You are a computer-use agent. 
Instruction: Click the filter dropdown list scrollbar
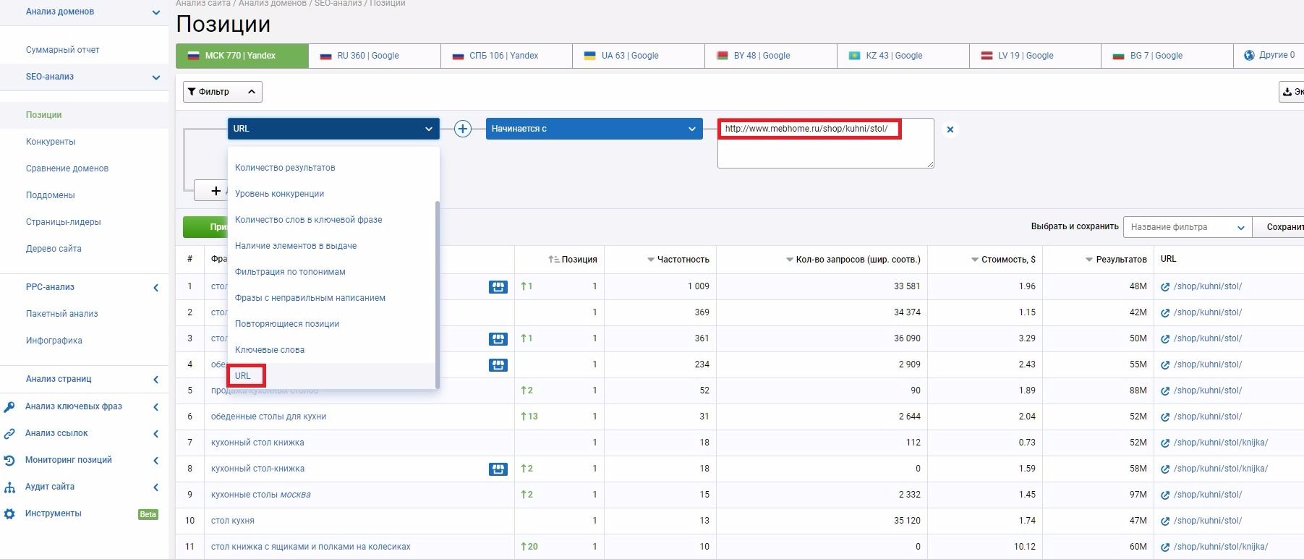click(x=437, y=294)
